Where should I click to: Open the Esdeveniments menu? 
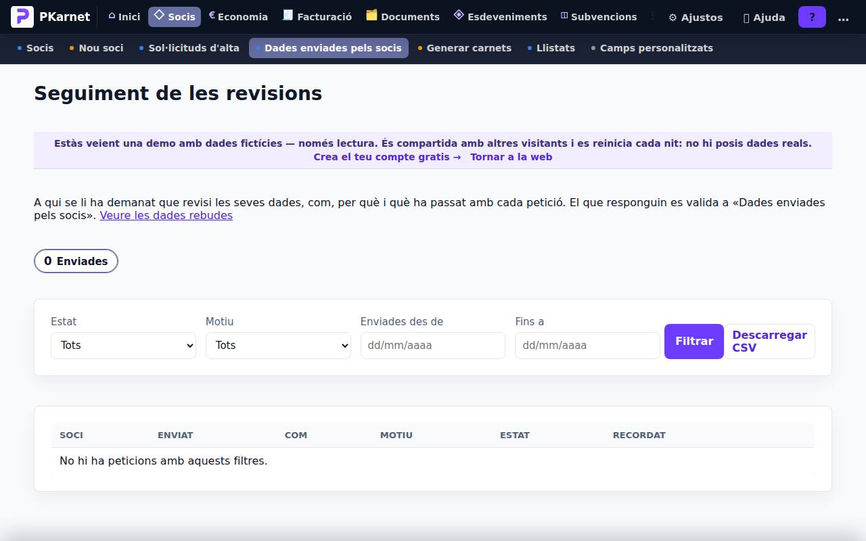click(x=500, y=17)
